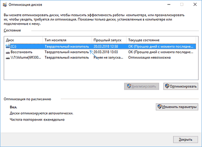
Task: Click shield icon on Анализировать button
Action: coord(129,86)
